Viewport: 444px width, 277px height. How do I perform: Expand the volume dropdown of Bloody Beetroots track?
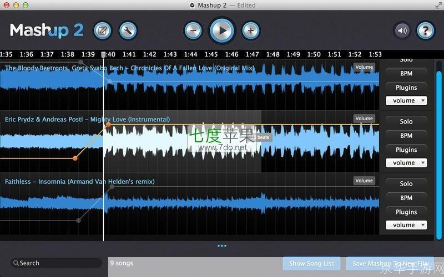coord(406,101)
